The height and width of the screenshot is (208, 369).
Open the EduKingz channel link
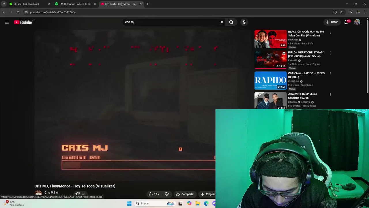pos(293,40)
